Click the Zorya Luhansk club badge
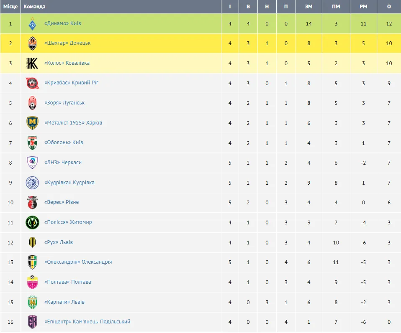The width and height of the screenshot is (401, 333). pos(32,103)
